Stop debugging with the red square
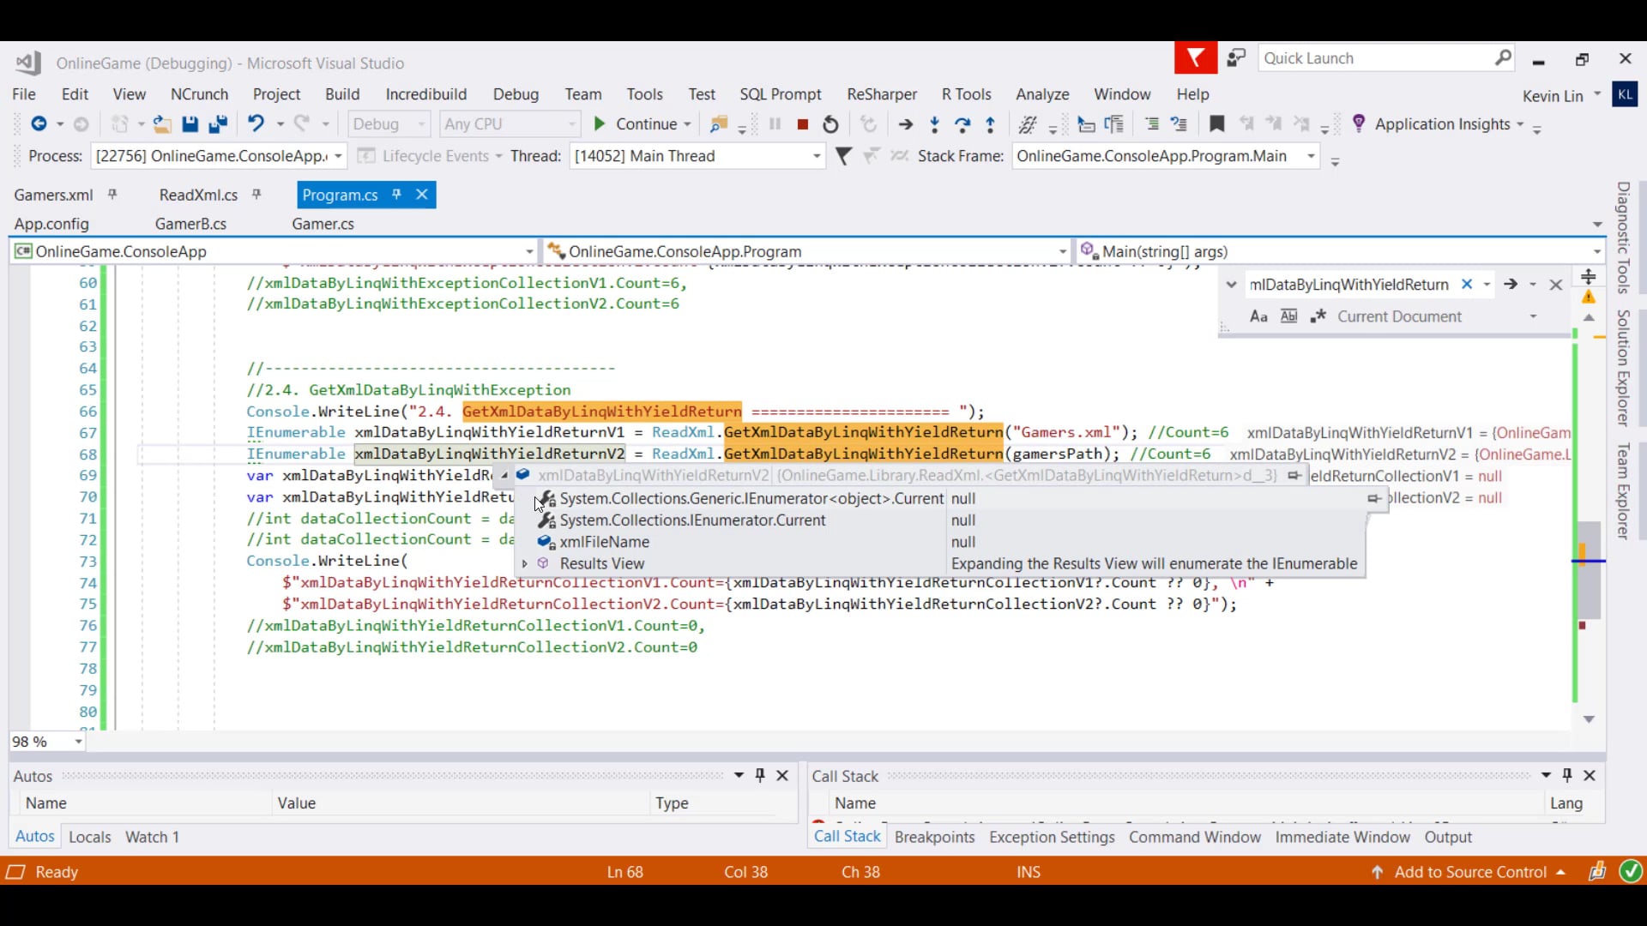 tap(802, 124)
